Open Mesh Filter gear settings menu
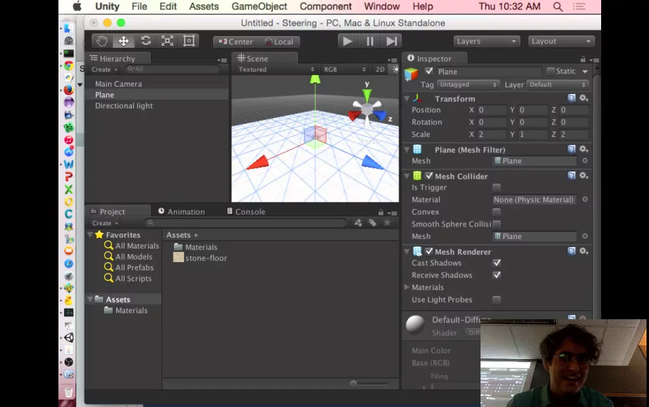Image resolution: width=649 pixels, height=407 pixels. [x=584, y=149]
